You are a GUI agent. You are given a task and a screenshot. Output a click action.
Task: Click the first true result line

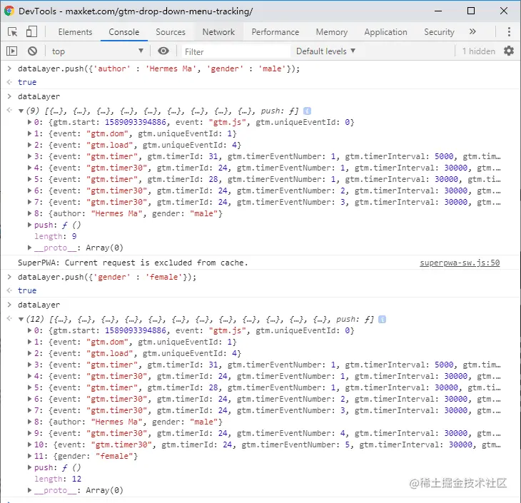click(x=27, y=82)
